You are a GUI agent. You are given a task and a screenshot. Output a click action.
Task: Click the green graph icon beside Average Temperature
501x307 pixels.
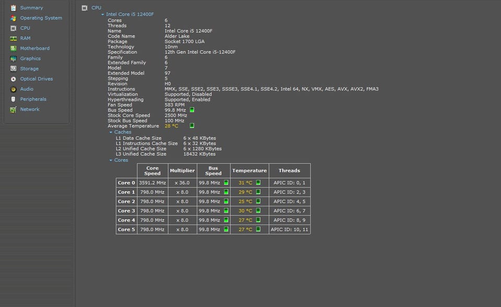point(192,126)
